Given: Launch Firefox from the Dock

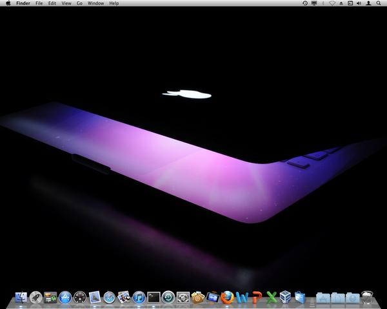Looking at the screenshot, I should point(227,297).
